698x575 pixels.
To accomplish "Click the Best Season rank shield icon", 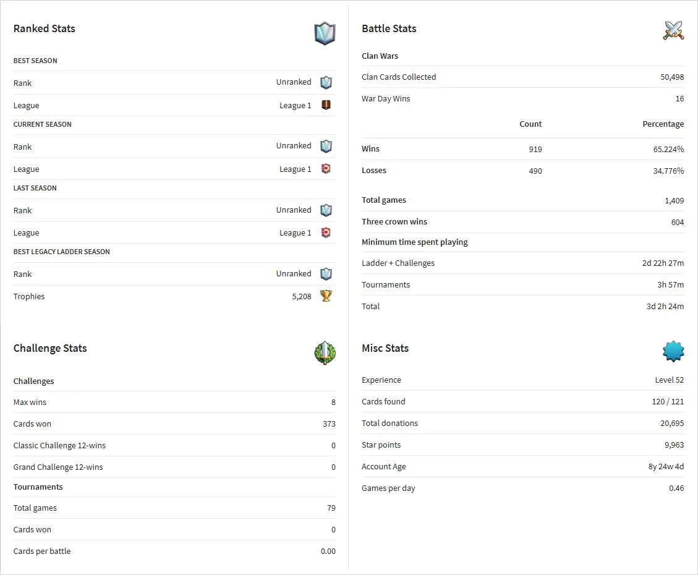I will (326, 82).
